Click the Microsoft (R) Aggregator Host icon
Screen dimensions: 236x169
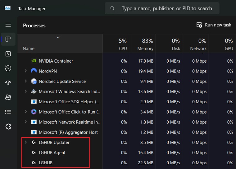pos(34,132)
